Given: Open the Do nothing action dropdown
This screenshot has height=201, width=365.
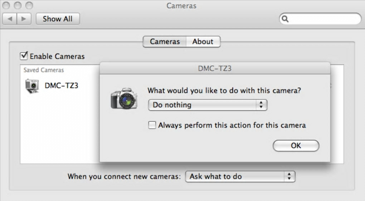Looking at the screenshot, I should coord(208,105).
